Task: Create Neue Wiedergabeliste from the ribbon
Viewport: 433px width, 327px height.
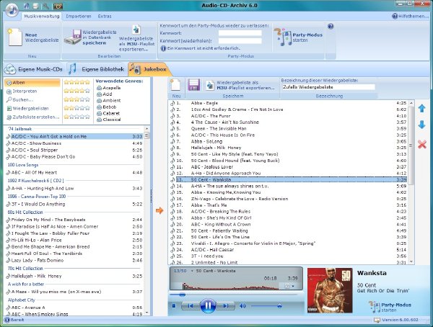Action: click(33, 37)
